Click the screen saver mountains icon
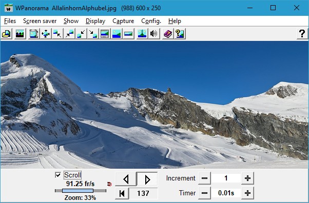 tap(20, 34)
